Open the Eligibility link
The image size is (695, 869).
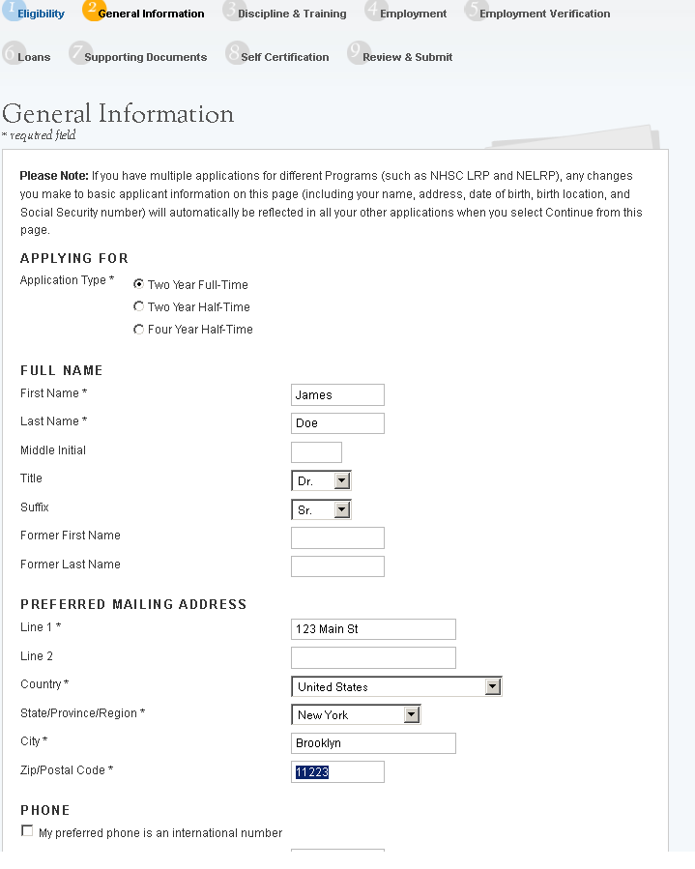[41, 14]
